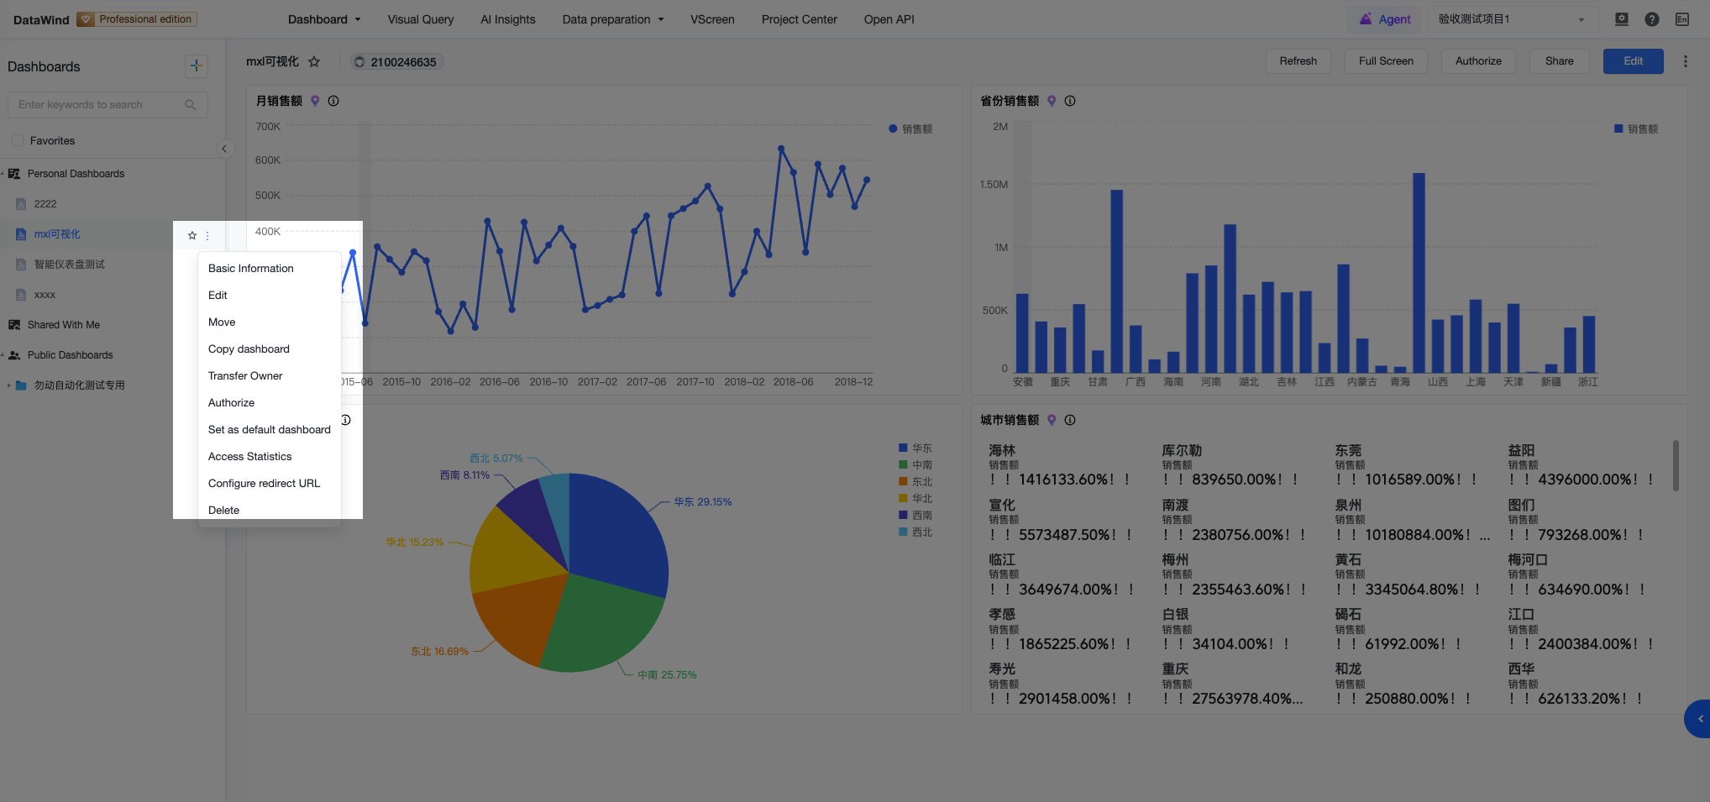This screenshot has width=1710, height=802.
Task: Choose Copy dashboard from context menu
Action: [249, 349]
